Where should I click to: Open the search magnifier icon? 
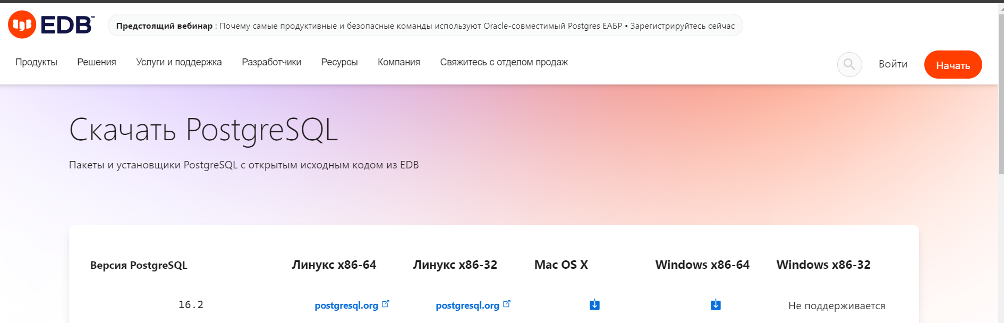849,64
